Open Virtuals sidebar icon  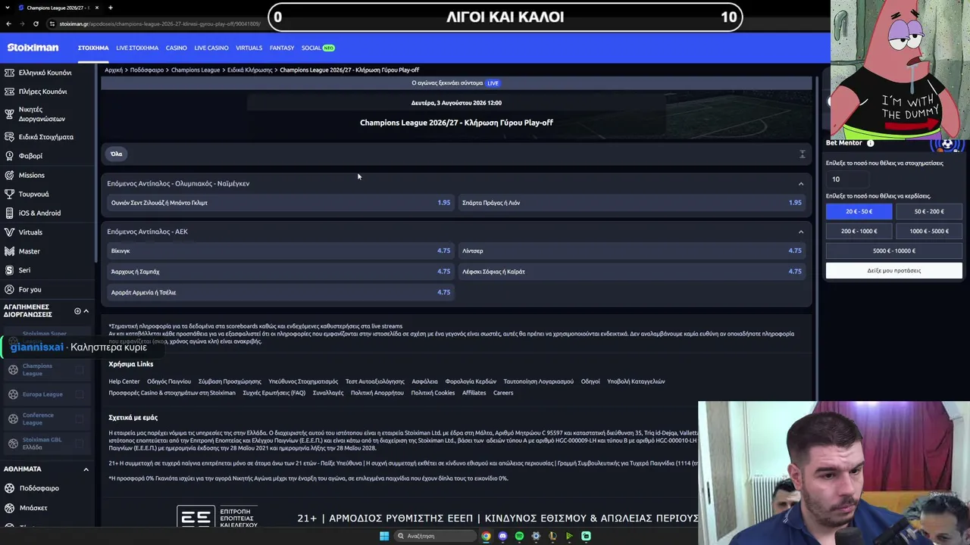coord(10,232)
